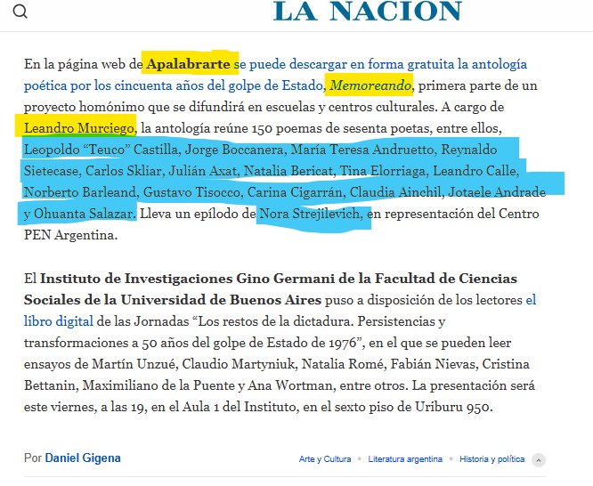
Task: Click the name 'Claudio Martyniuk'
Action: tap(239, 364)
